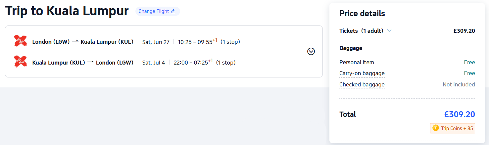This screenshot has height=145, width=489.
Task: Click the Sat, Jul 4 return date
Action: tap(153, 63)
